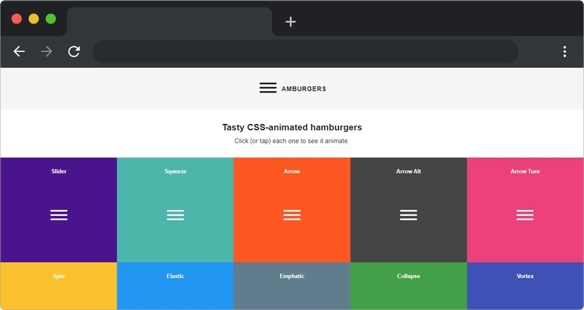Click the Arrow Alt label
584x310 pixels.
tap(409, 171)
